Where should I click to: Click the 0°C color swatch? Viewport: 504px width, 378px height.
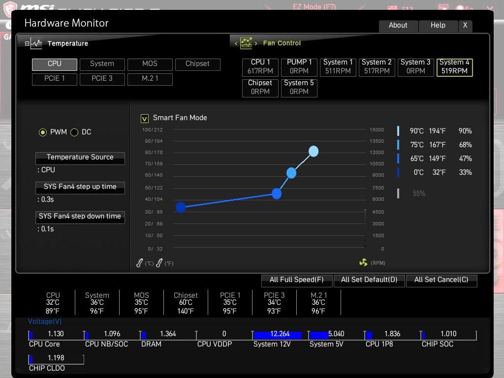[x=398, y=172]
